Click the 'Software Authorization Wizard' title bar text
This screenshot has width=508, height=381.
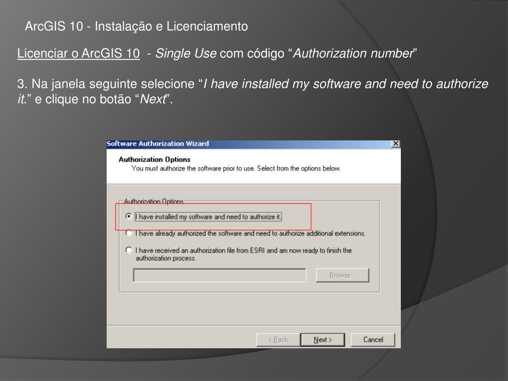(158, 143)
